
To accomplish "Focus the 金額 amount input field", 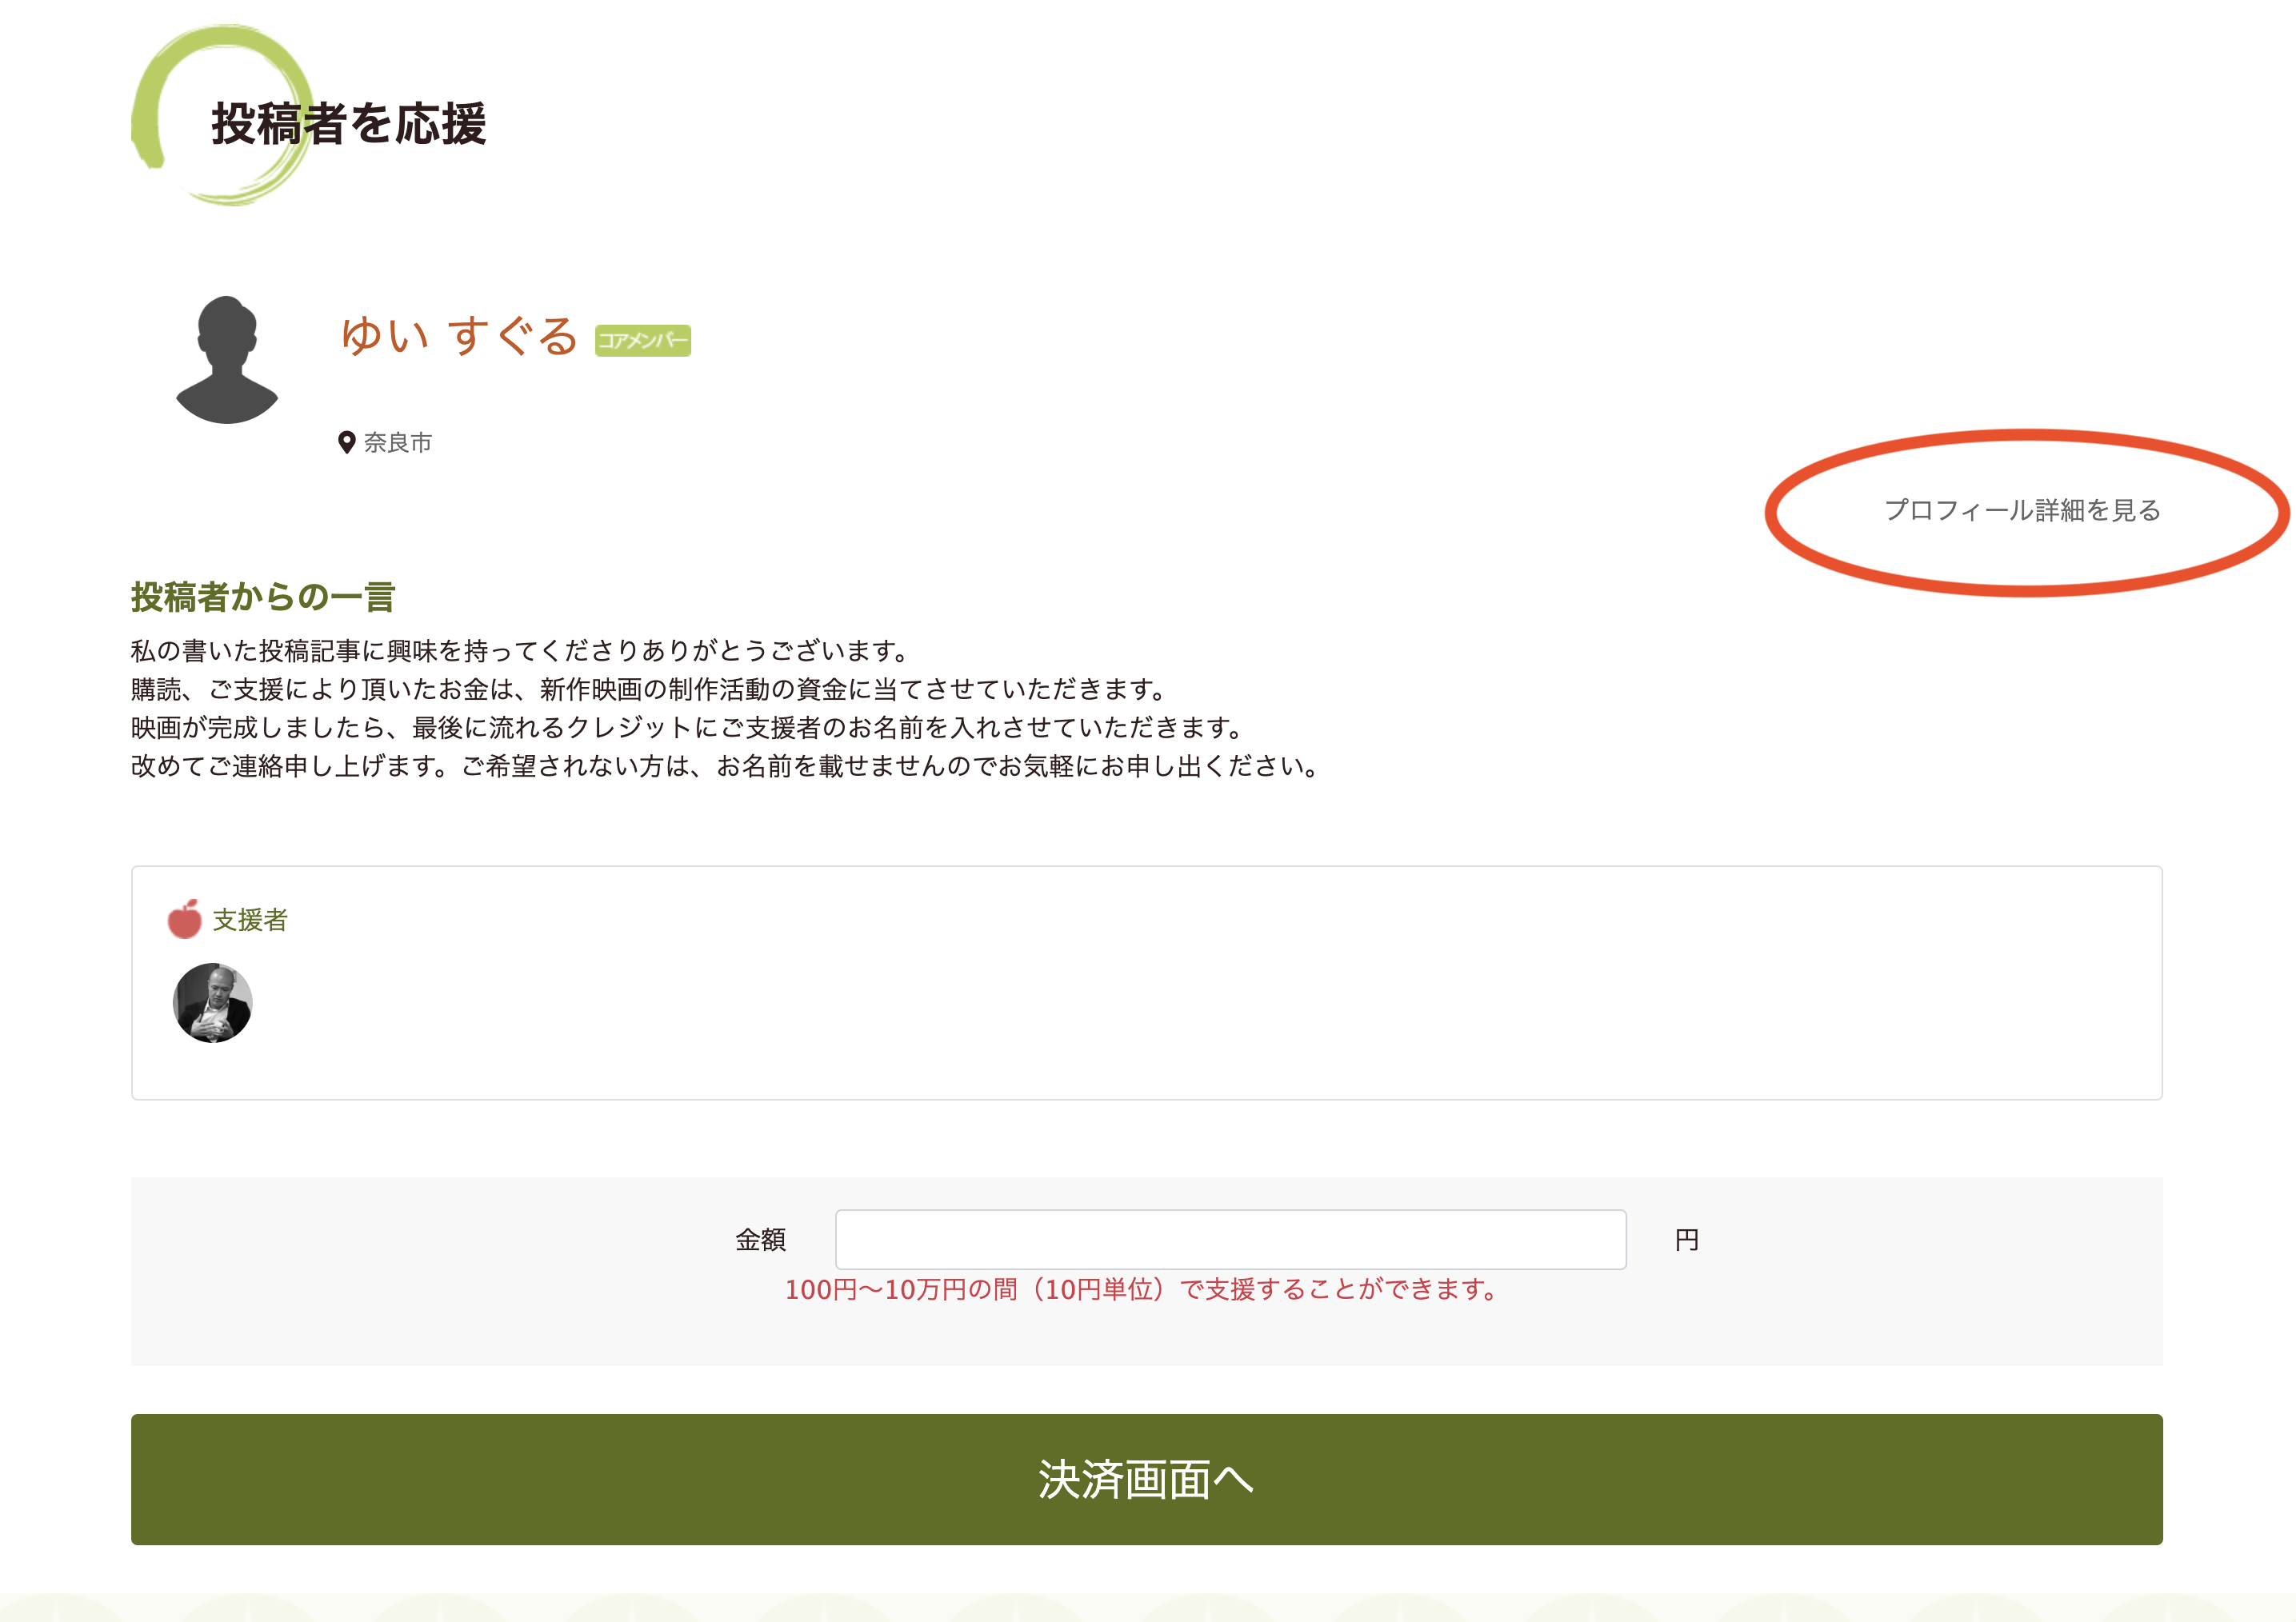I will coord(1230,1239).
